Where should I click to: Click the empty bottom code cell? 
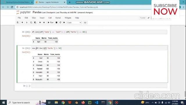coord(99,86)
